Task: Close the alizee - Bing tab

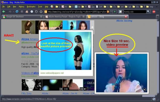Action: point(126,17)
